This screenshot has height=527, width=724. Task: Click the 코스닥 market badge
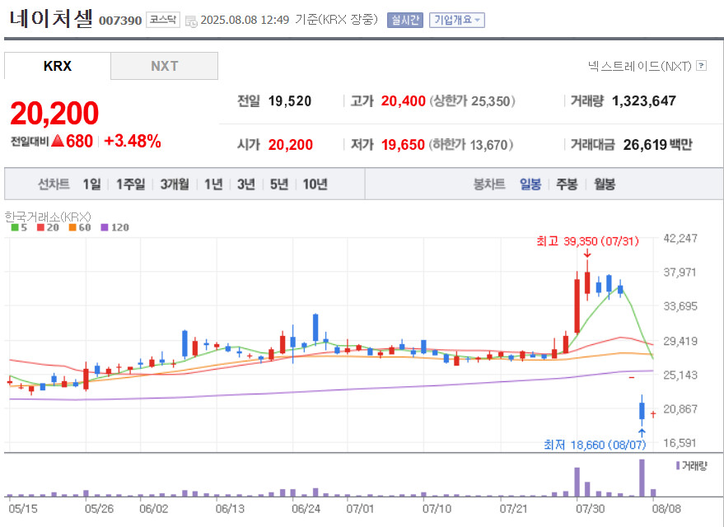point(162,20)
